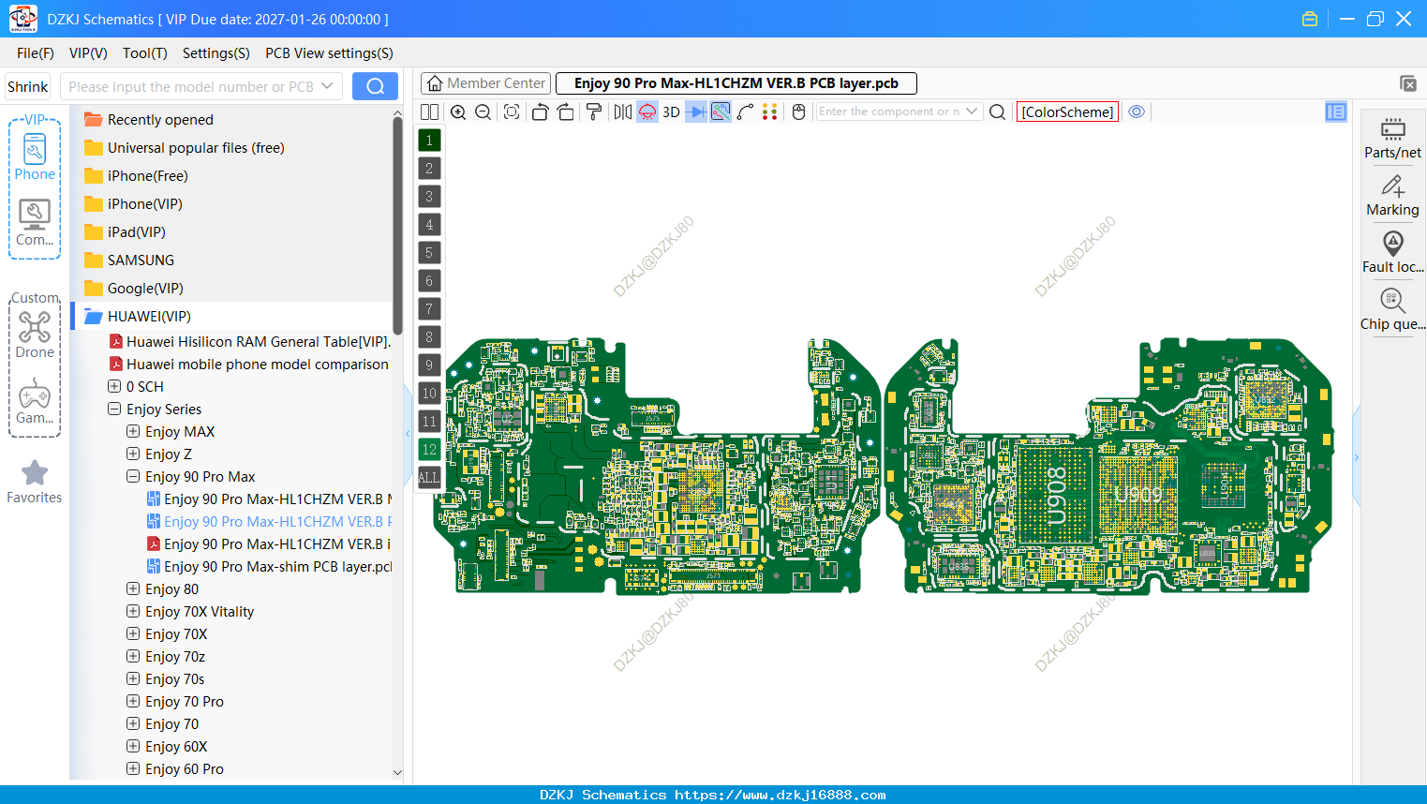Show PCB layer 5

coord(429,253)
